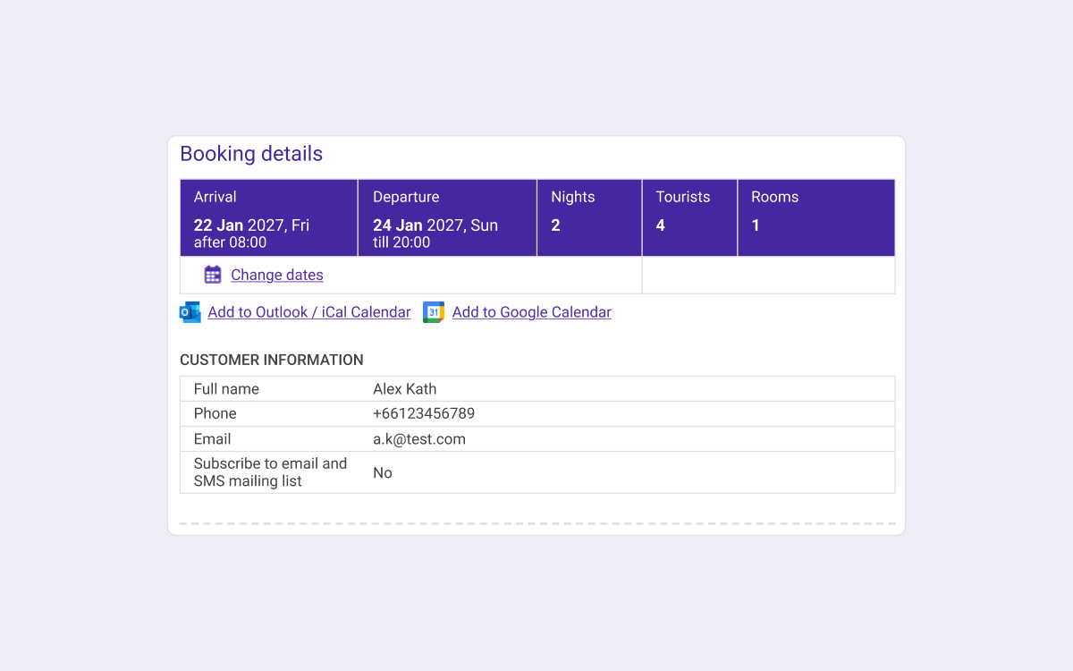Click the Departure column header
The image size is (1073, 671).
click(x=406, y=197)
